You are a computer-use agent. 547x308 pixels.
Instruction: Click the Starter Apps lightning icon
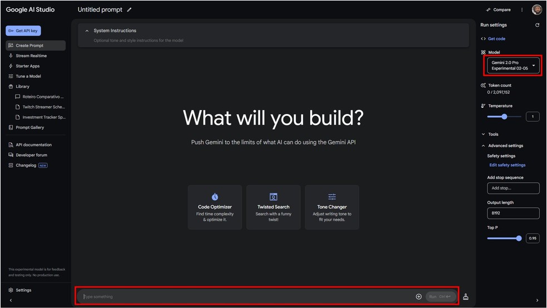click(11, 66)
